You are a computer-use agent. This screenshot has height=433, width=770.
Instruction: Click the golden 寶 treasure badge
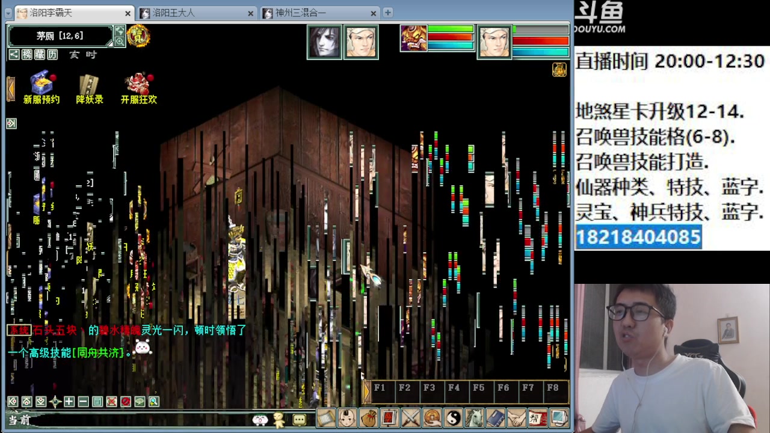pyautogui.click(x=138, y=36)
